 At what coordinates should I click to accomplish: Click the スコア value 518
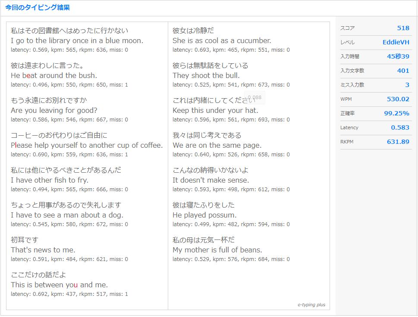(403, 28)
